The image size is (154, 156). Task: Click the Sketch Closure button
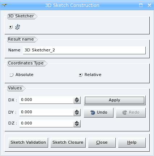pyautogui.click(x=68, y=143)
